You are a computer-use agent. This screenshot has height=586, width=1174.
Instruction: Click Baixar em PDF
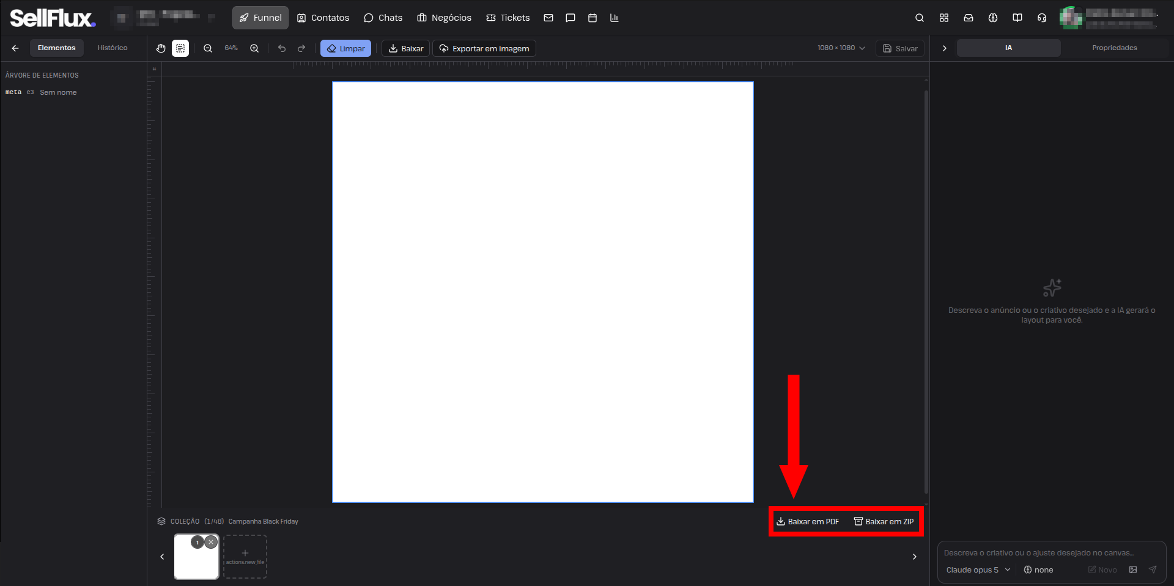pos(808,521)
